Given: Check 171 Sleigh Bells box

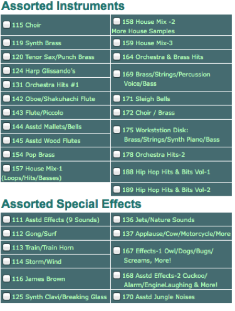Looking at the screenshot, I should pos(117,98).
